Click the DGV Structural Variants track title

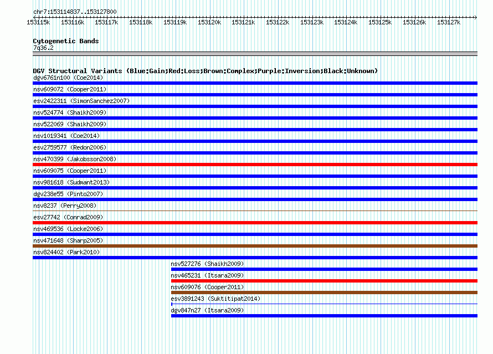[x=205, y=71]
